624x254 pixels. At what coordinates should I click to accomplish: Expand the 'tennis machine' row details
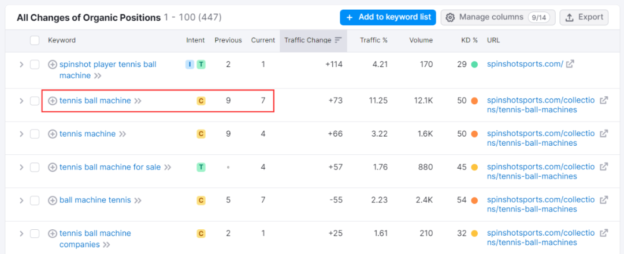click(21, 134)
